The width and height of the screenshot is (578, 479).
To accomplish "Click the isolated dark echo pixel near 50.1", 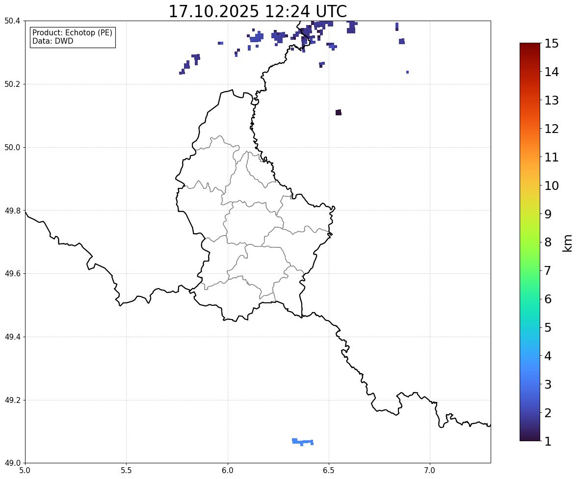I will pos(339,112).
